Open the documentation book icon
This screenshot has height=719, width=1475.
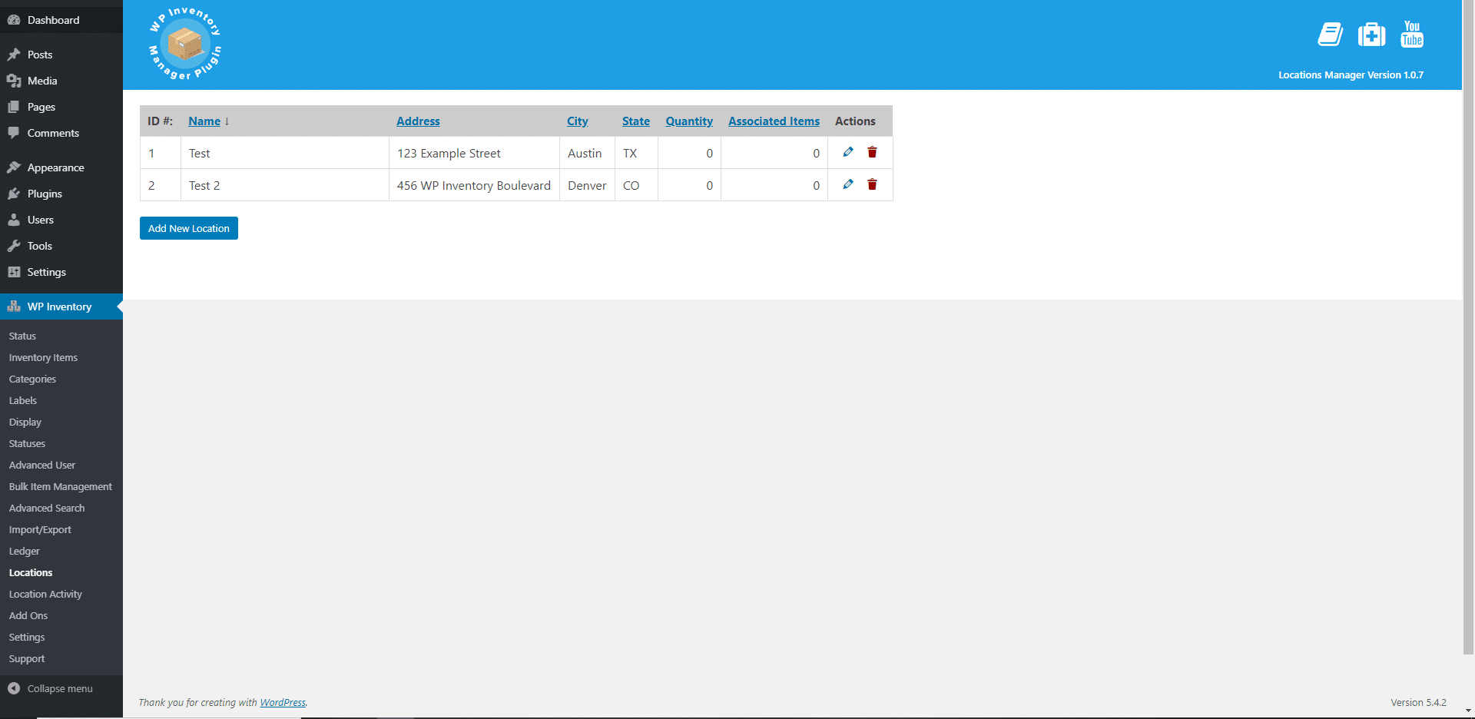click(x=1331, y=35)
